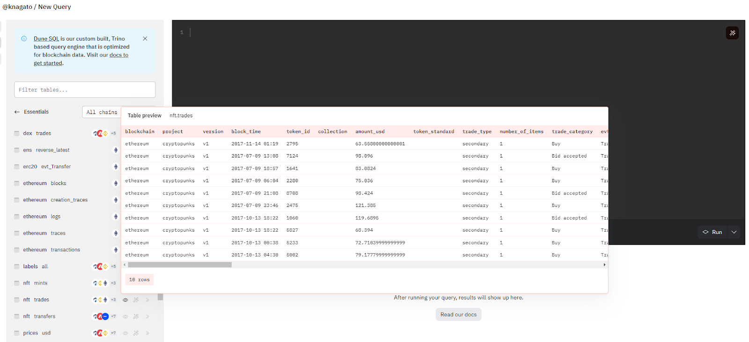Viewport: 749px width, 342px height.
Task: Click the insert-query wand icon on nft trades
Action: coord(136,300)
